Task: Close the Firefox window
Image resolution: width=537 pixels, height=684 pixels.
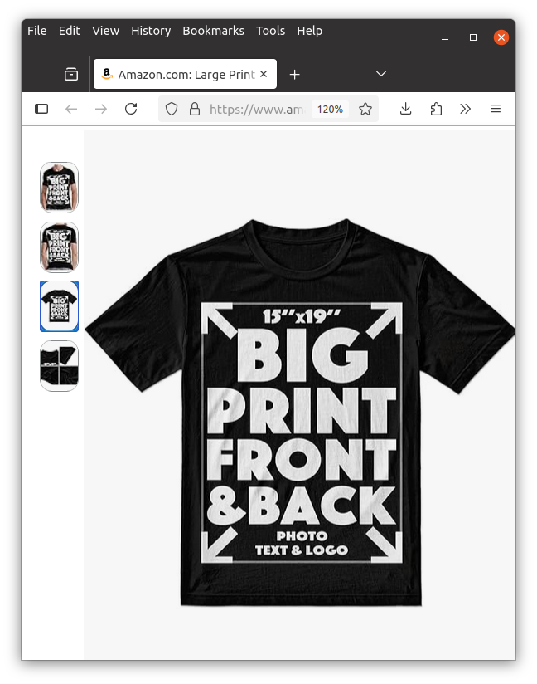Action: (x=501, y=37)
